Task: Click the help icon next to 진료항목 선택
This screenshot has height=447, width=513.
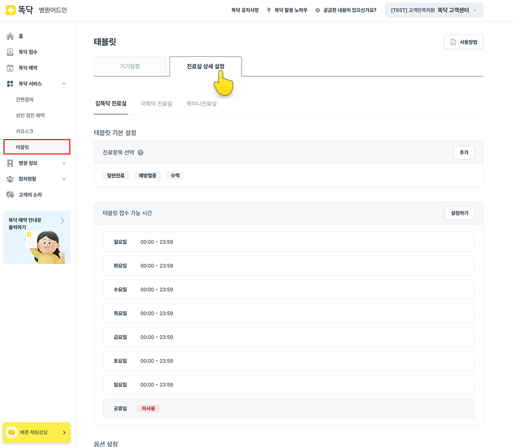Action: point(140,152)
